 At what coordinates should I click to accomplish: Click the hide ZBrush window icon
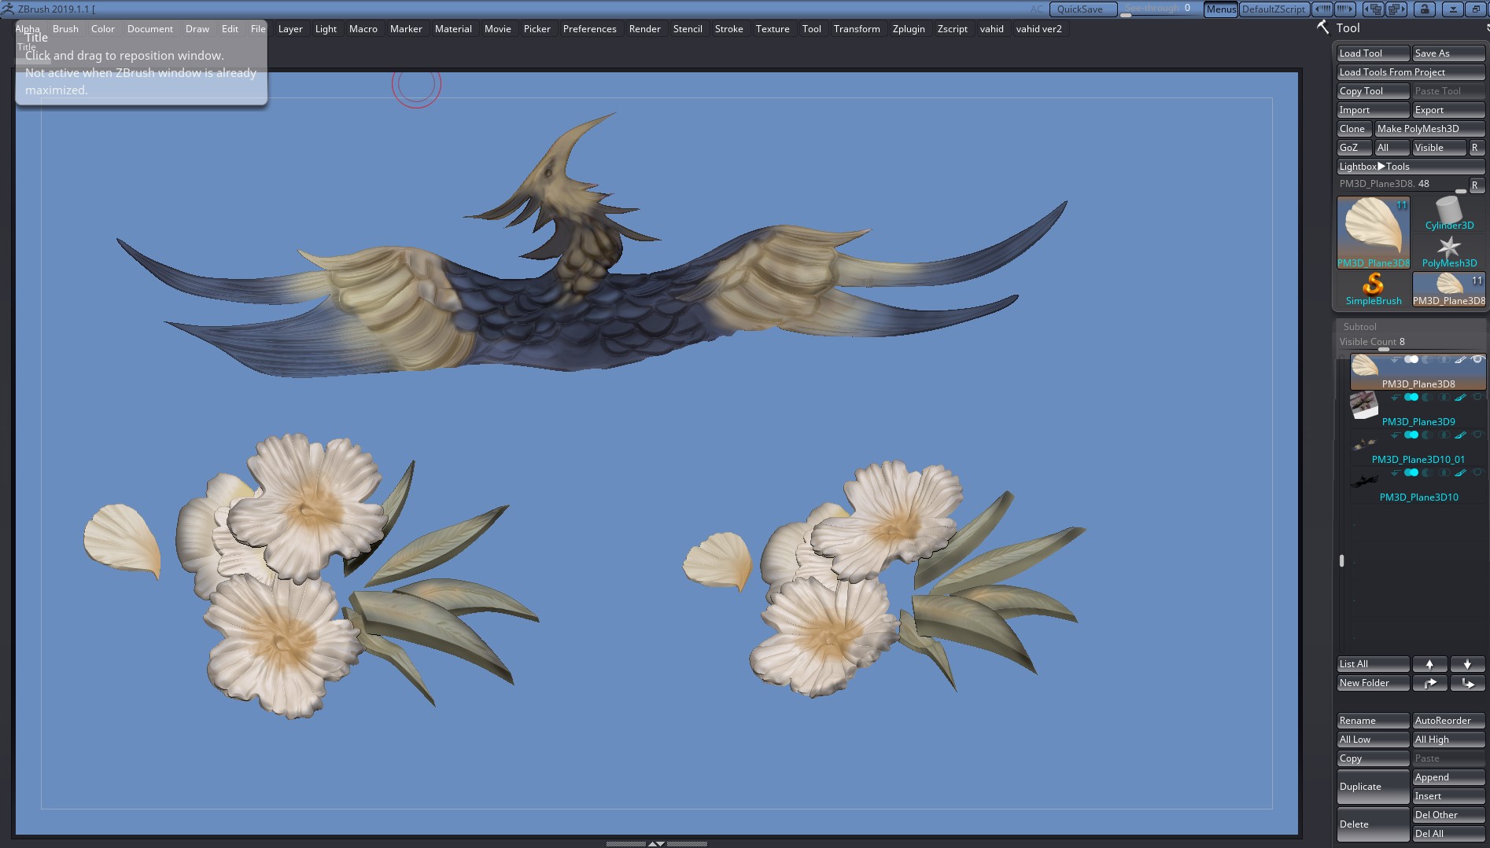[x=1453, y=9]
